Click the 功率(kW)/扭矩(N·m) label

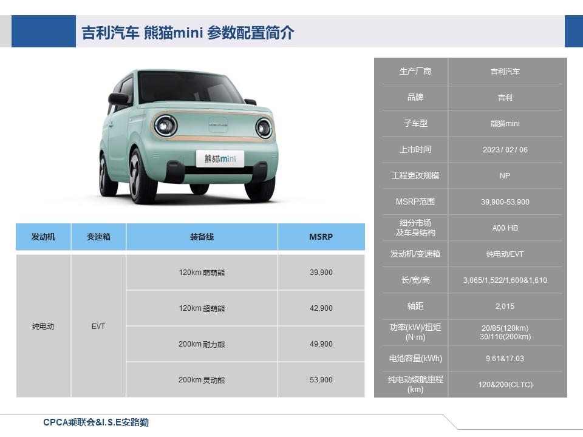[x=415, y=332]
